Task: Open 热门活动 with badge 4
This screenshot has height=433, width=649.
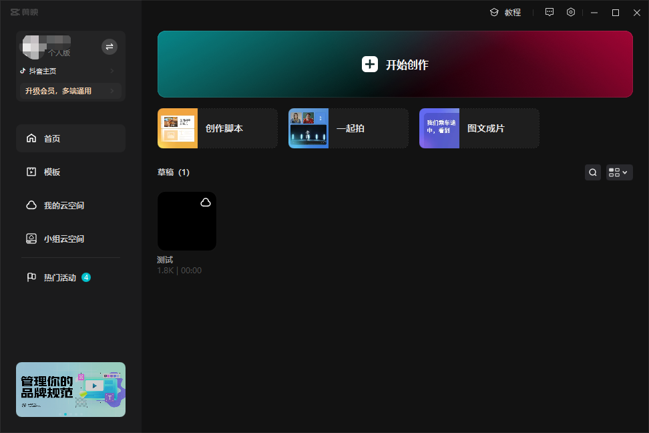Action: pyautogui.click(x=71, y=277)
